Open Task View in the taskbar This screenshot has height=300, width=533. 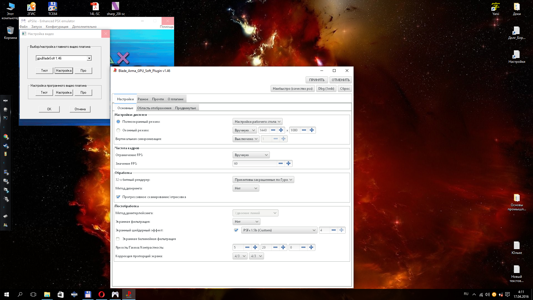coord(33,294)
